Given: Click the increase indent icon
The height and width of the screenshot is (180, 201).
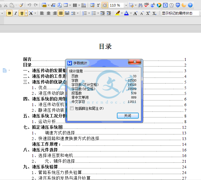Looking at the screenshot, I should pos(109,13).
